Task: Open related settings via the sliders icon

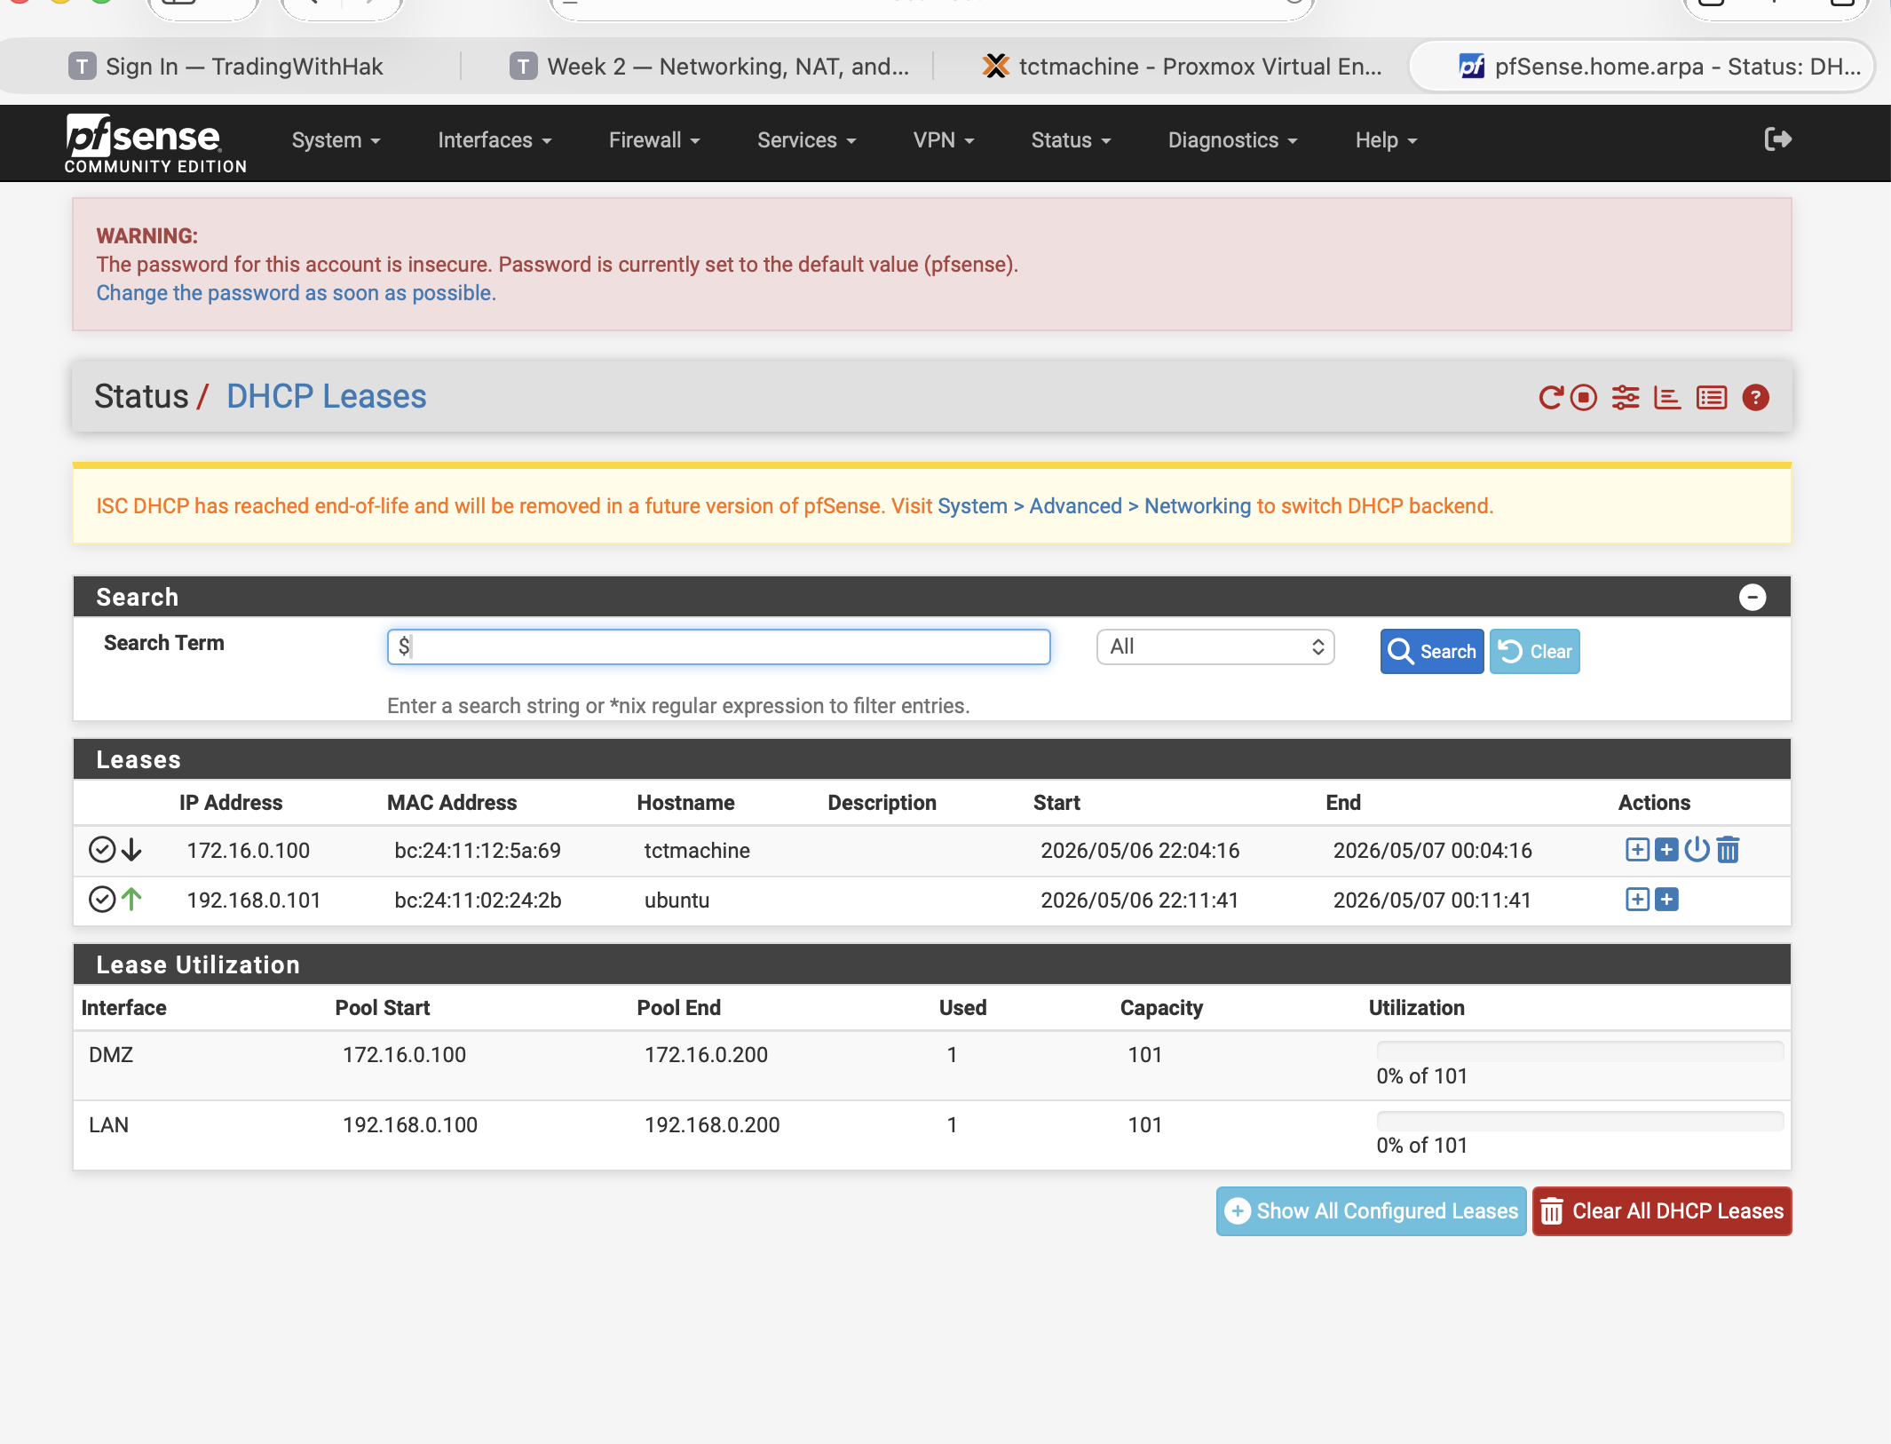Action: pos(1626,398)
